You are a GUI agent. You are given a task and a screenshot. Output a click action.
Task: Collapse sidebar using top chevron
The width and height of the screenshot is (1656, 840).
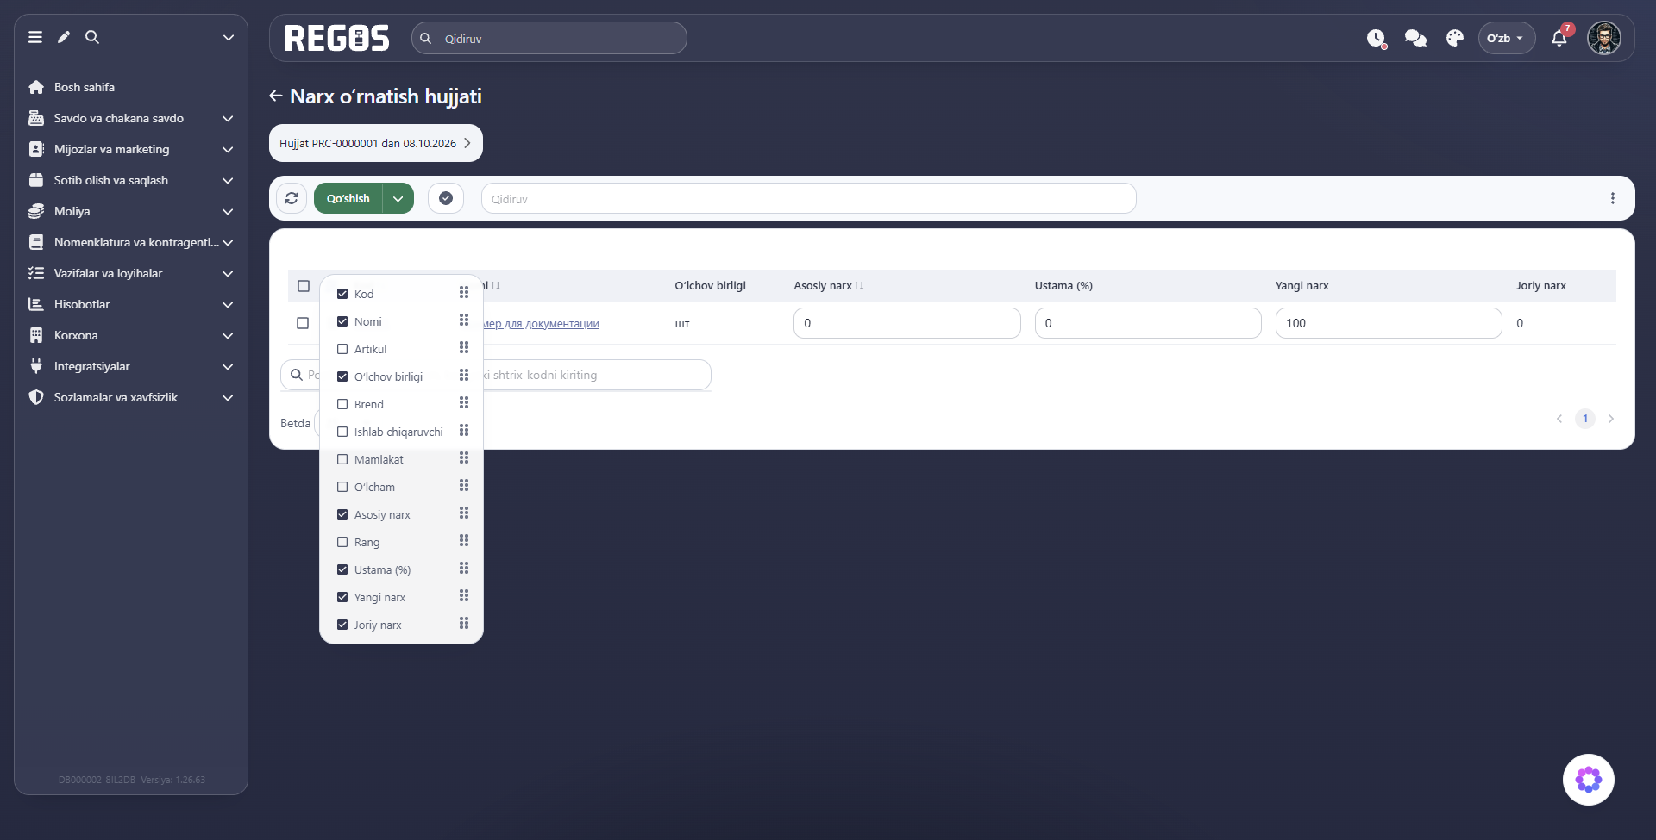(x=229, y=38)
